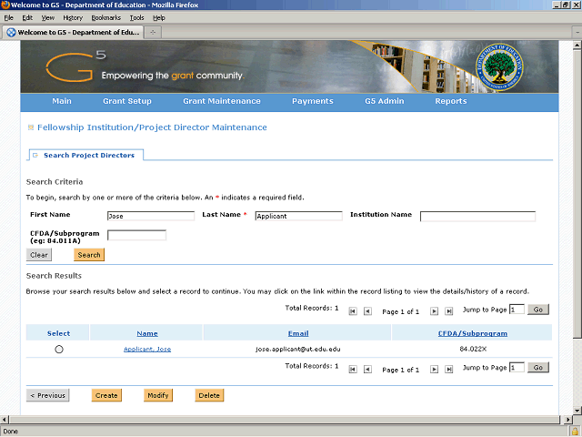
Task: Switch to Search Project Directors tab
Action: [x=89, y=156]
